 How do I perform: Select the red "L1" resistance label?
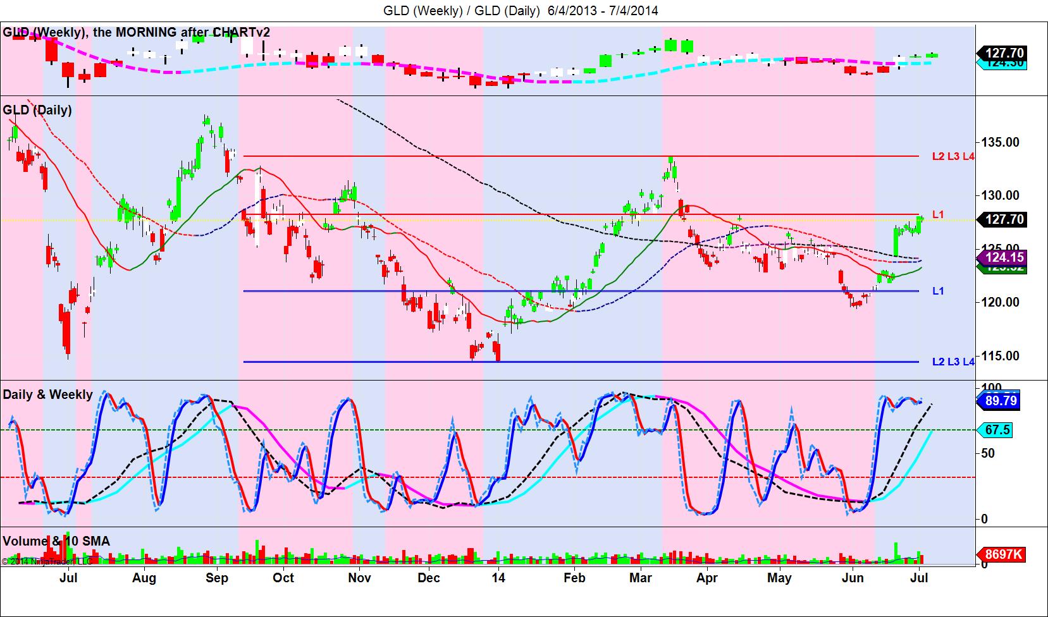tap(938, 215)
